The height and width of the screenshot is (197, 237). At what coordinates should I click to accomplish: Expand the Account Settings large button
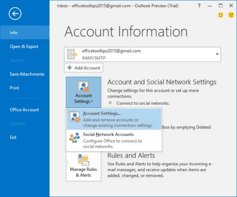[x=83, y=92]
